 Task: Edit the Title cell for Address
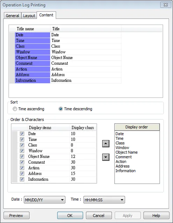(x=86, y=75)
